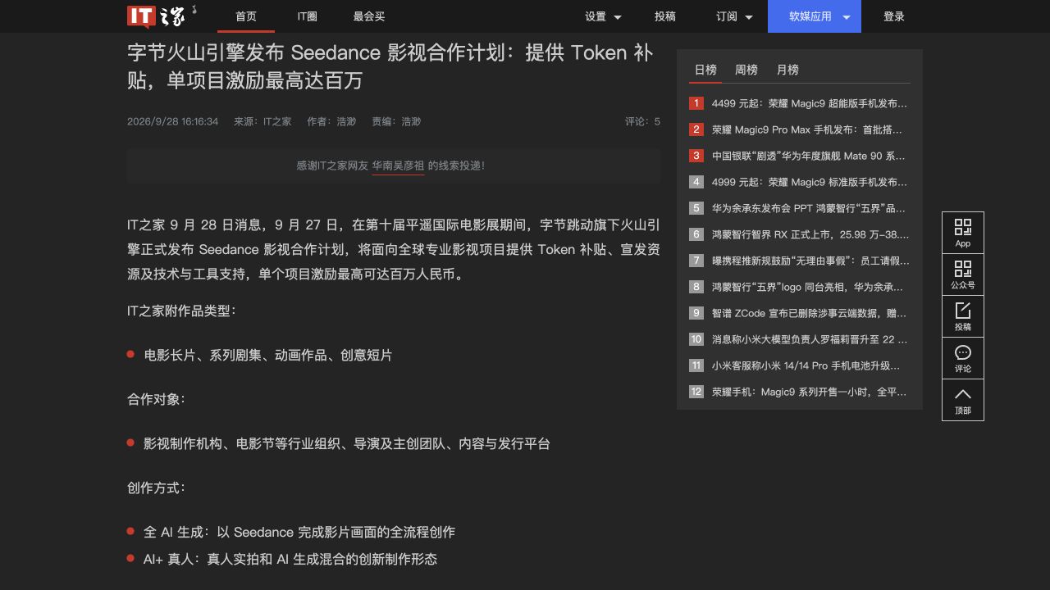Switch to the 日榜 ranking tab
This screenshot has width=1050, height=590.
[x=705, y=70]
